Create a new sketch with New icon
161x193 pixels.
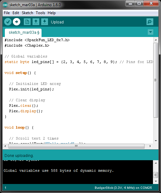pos(27,22)
